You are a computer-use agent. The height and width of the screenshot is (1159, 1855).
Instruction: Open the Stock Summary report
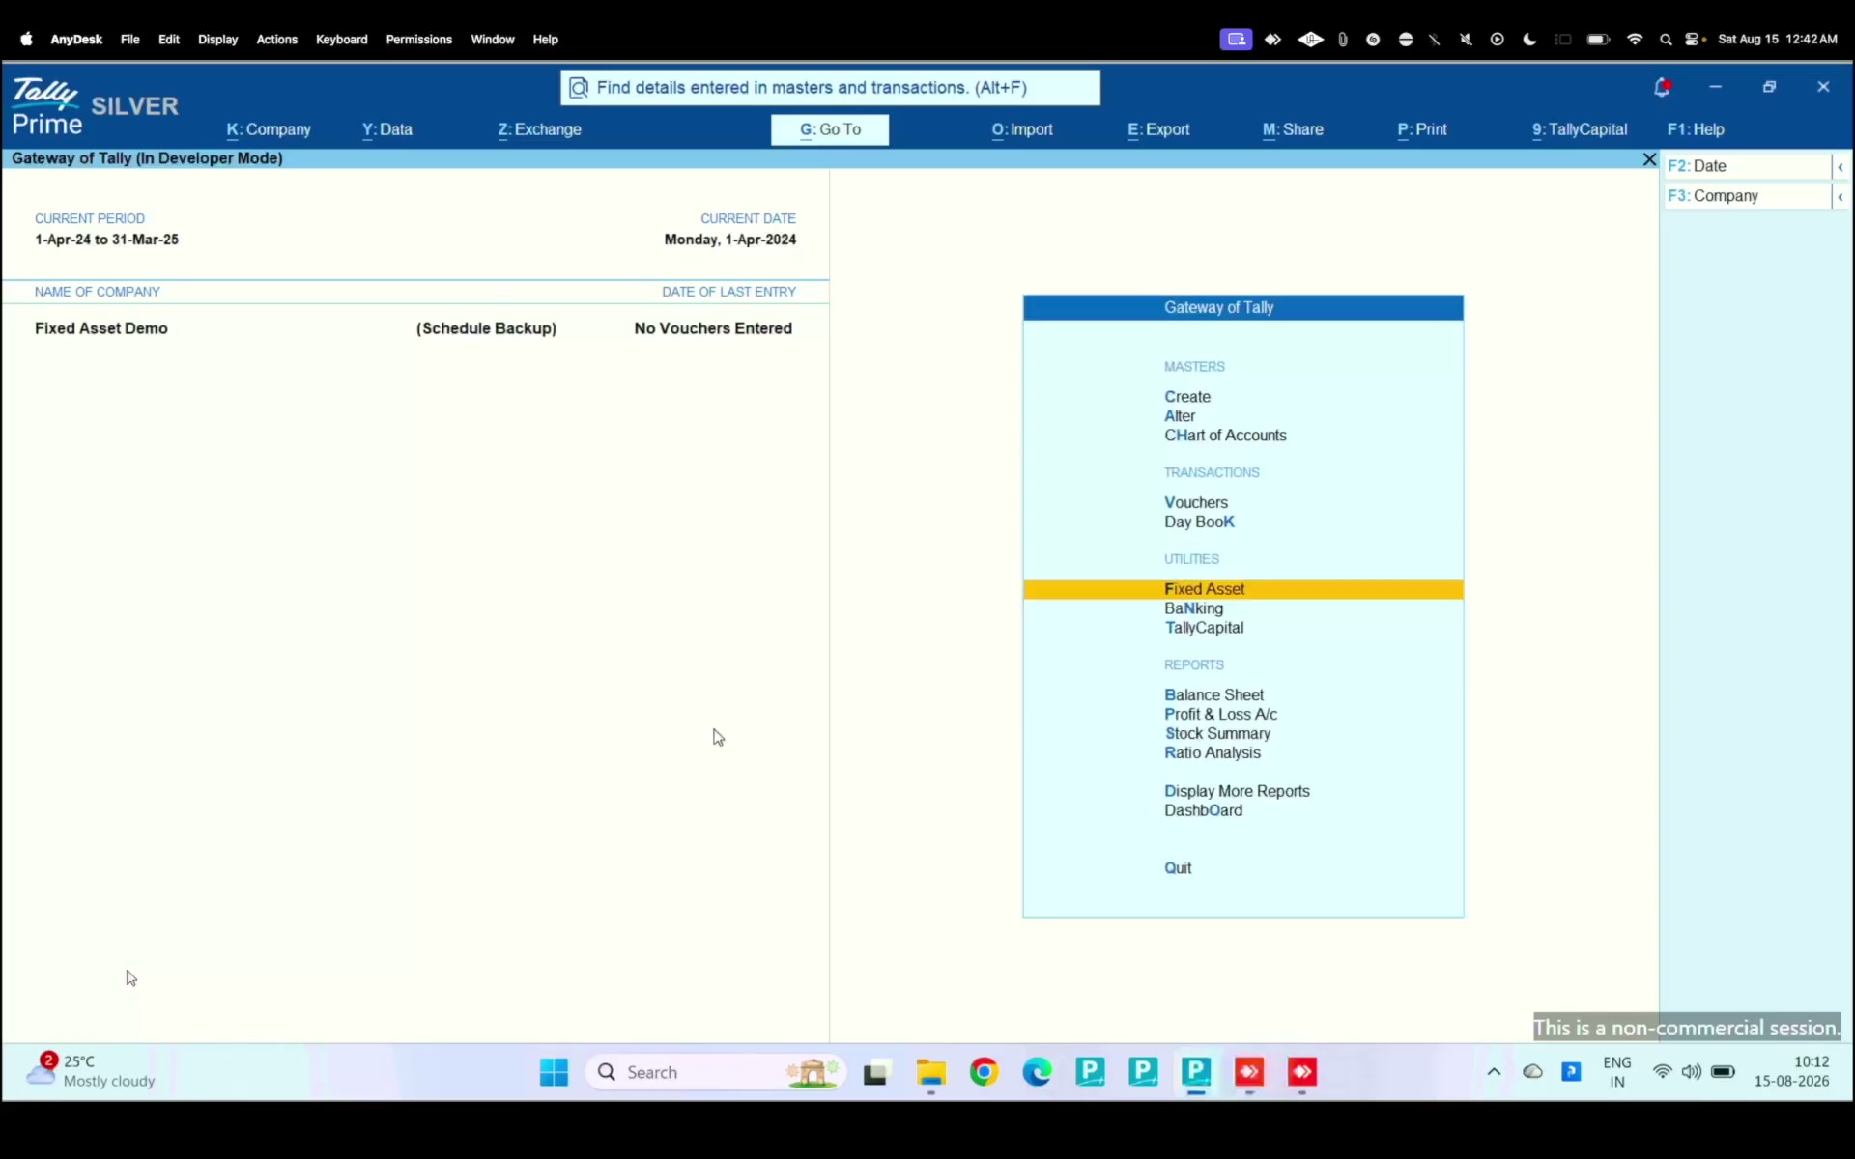pos(1217,734)
